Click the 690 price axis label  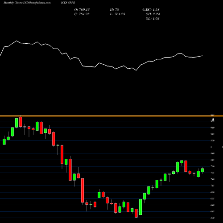pos(213,192)
